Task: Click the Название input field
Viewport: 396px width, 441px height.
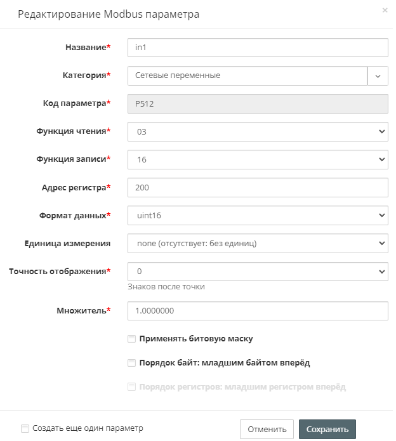Action: point(257,48)
